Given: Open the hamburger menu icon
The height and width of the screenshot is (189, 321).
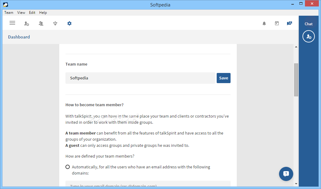Looking at the screenshot, I should coord(12,23).
